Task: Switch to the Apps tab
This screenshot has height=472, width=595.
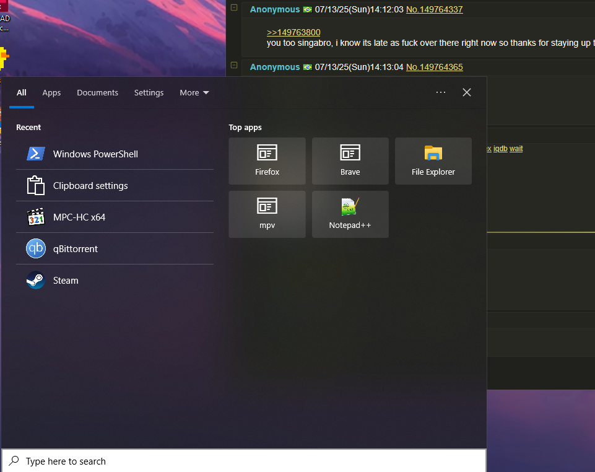Action: (x=51, y=93)
